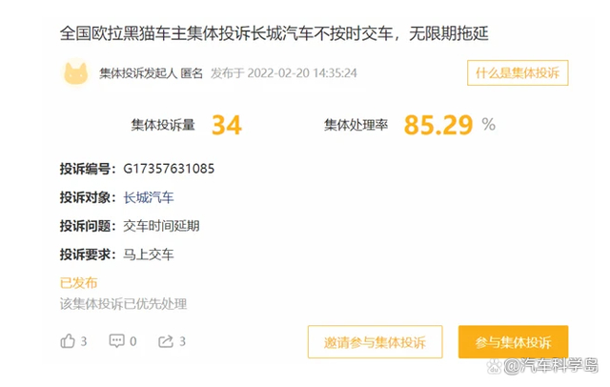Click the orange 已发布 status label
The height and width of the screenshot is (387, 610).
pos(78,283)
